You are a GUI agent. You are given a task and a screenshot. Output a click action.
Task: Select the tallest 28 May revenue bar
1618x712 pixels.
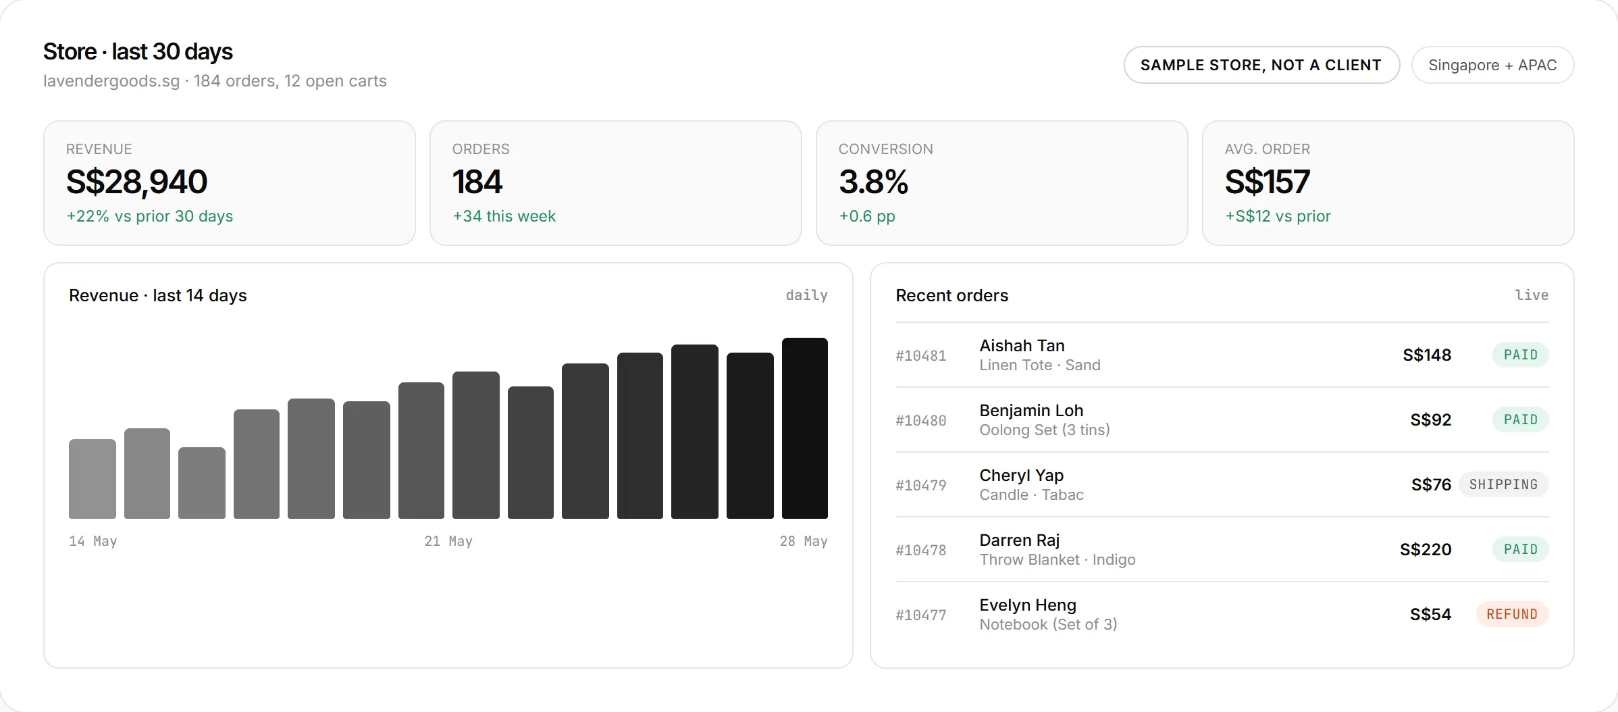pos(805,428)
